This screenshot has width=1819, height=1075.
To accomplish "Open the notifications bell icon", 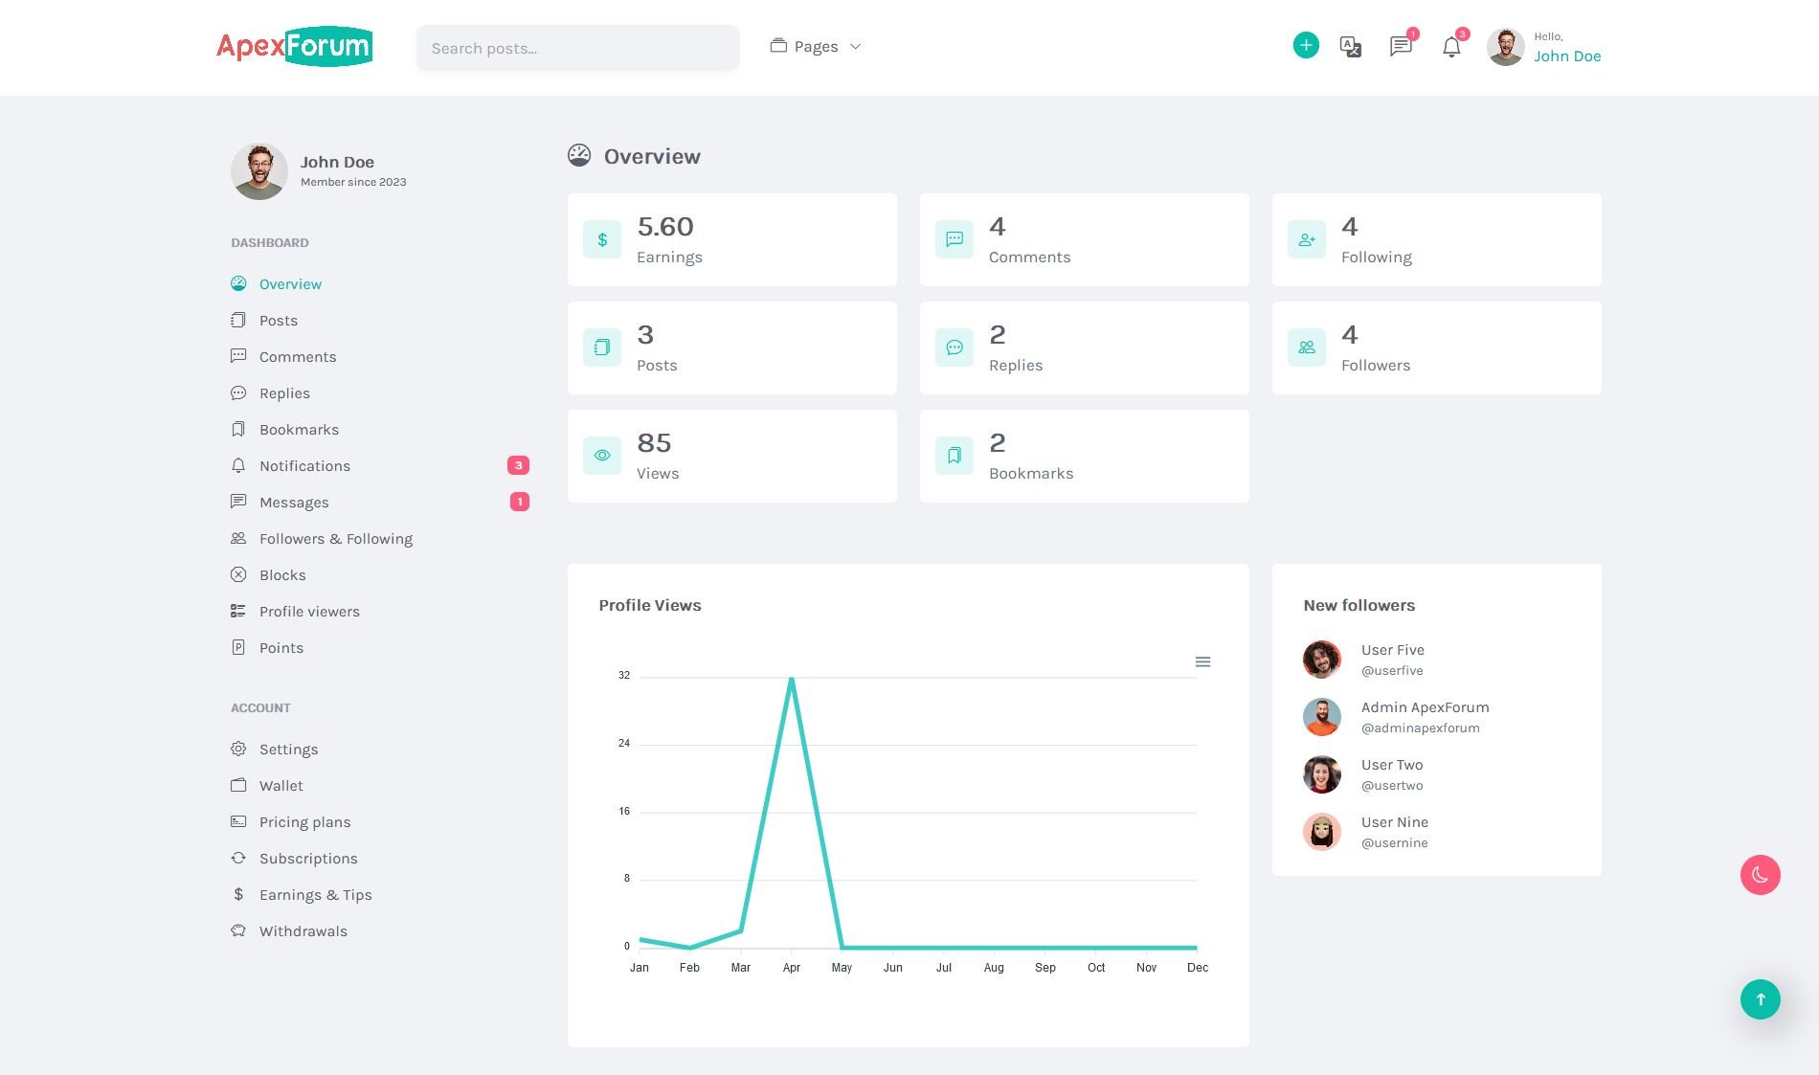I will click(x=1451, y=47).
